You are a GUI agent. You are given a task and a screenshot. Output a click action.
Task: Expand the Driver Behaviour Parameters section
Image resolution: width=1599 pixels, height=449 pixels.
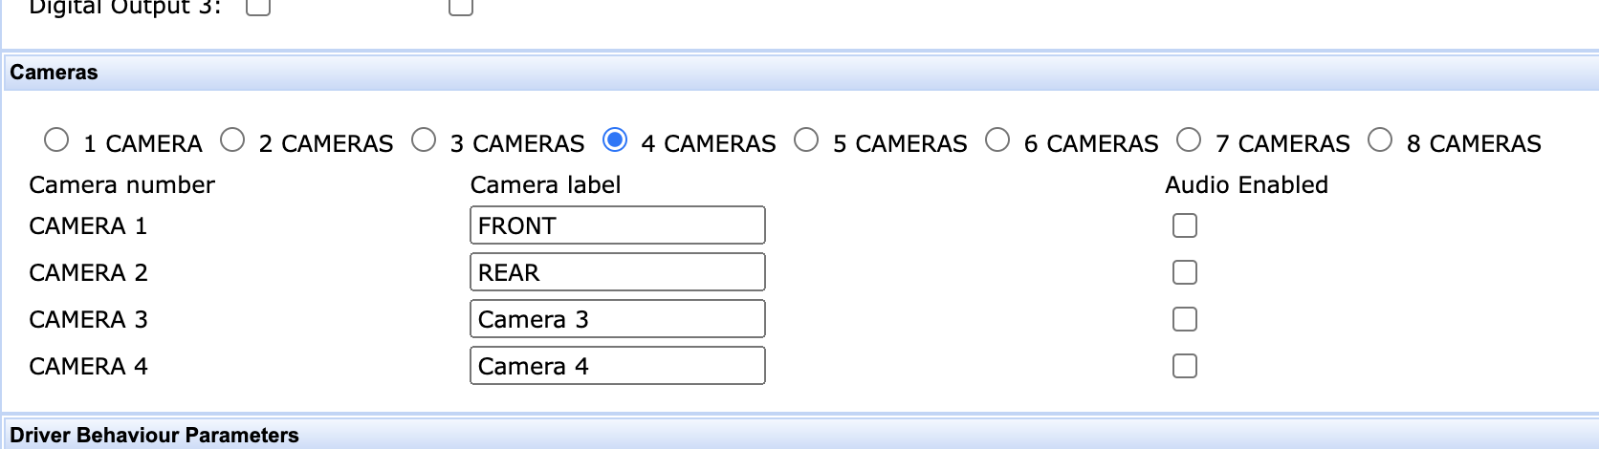click(154, 435)
